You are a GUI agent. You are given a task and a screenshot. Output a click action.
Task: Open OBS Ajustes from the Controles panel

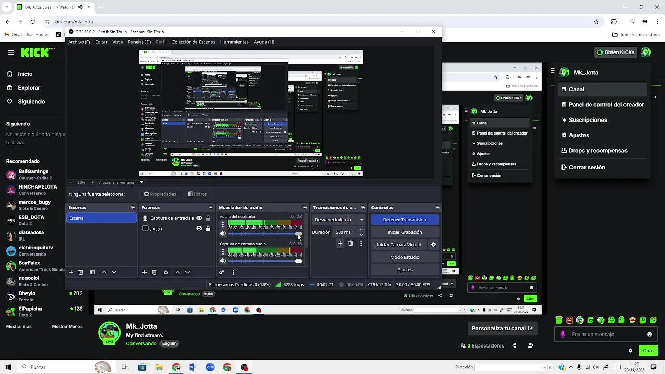click(x=405, y=270)
